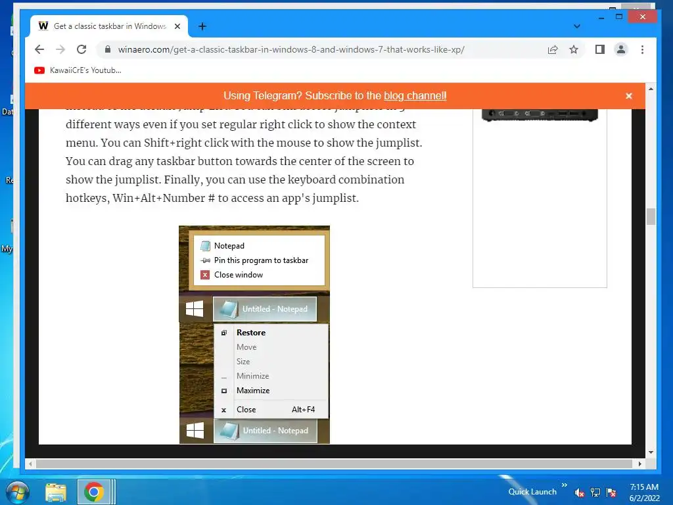
Task: Click the horizontal scrollbar thumb
Action: (x=334, y=464)
